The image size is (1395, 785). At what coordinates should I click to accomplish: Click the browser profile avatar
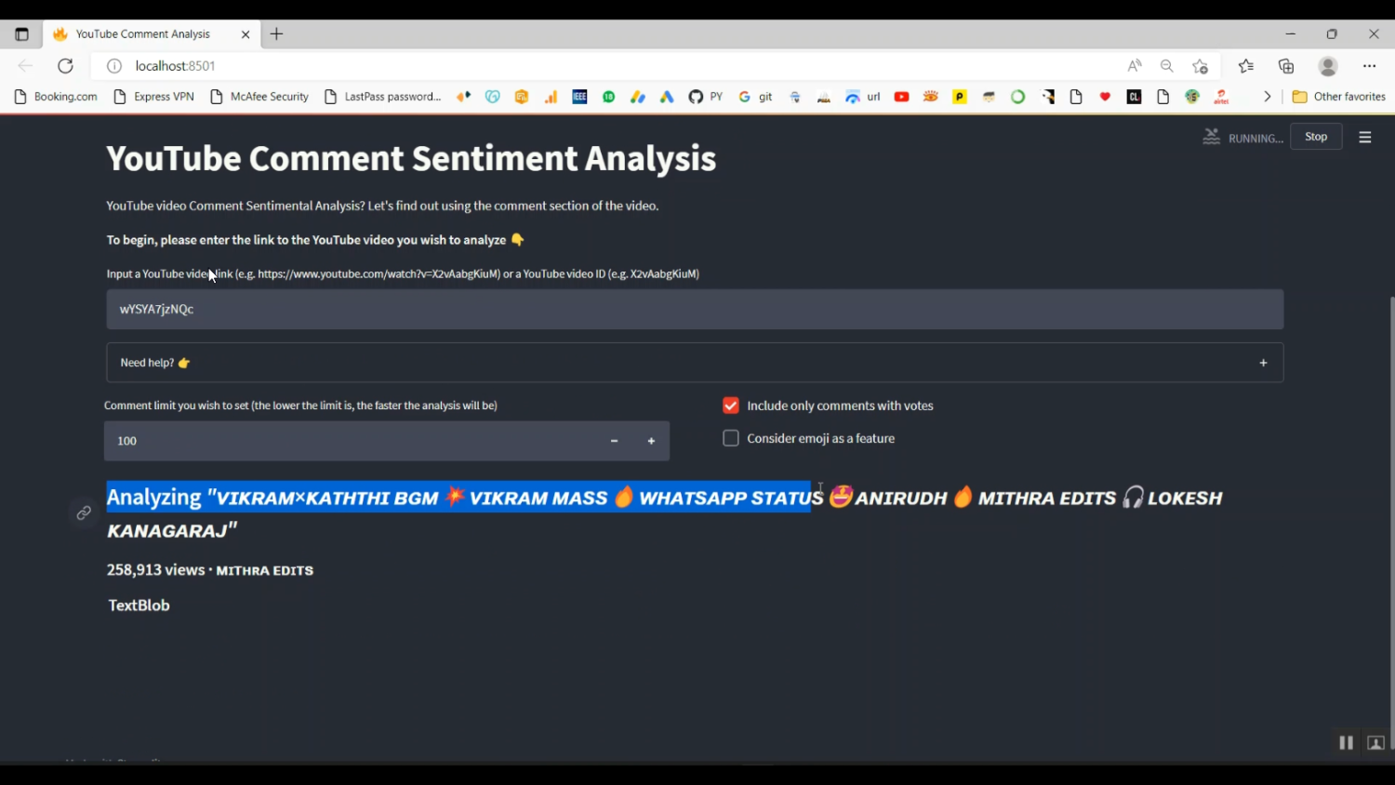point(1328,66)
